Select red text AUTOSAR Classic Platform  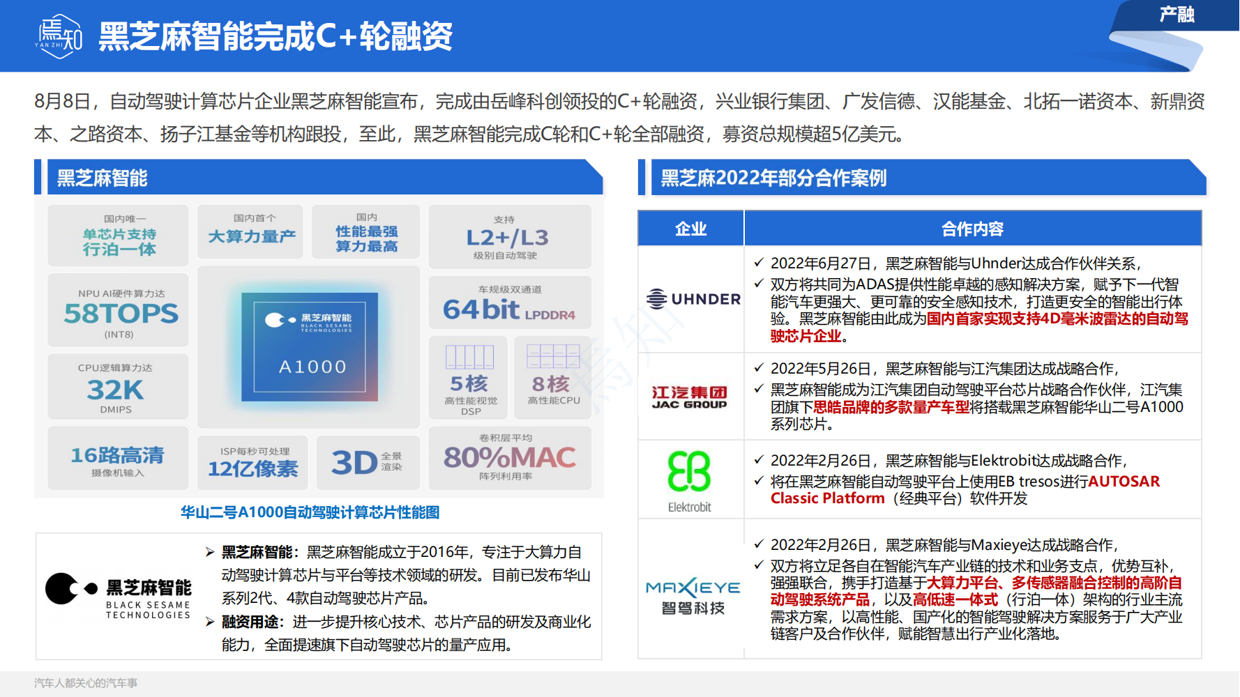click(x=965, y=489)
